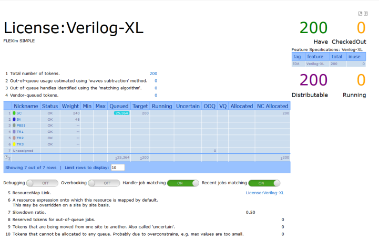Click the TR2 site icon
This screenshot has width=379, height=241.
click(x=14, y=138)
